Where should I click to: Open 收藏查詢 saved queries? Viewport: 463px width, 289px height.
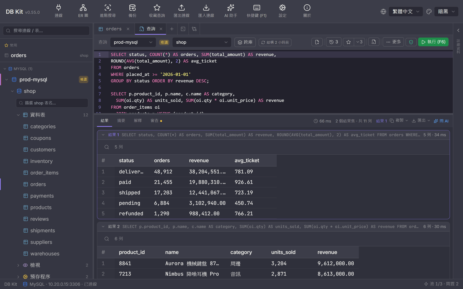click(x=157, y=11)
